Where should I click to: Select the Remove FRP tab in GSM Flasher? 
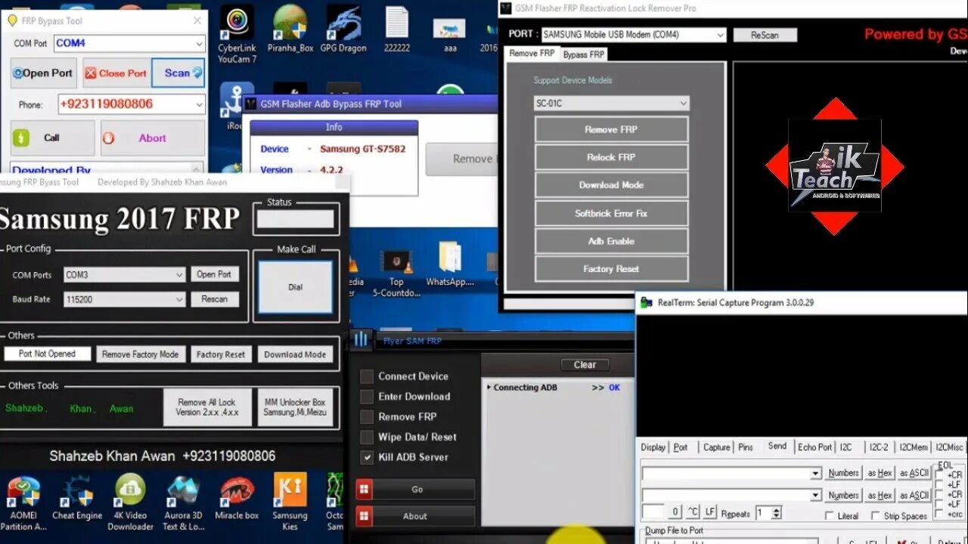(532, 54)
